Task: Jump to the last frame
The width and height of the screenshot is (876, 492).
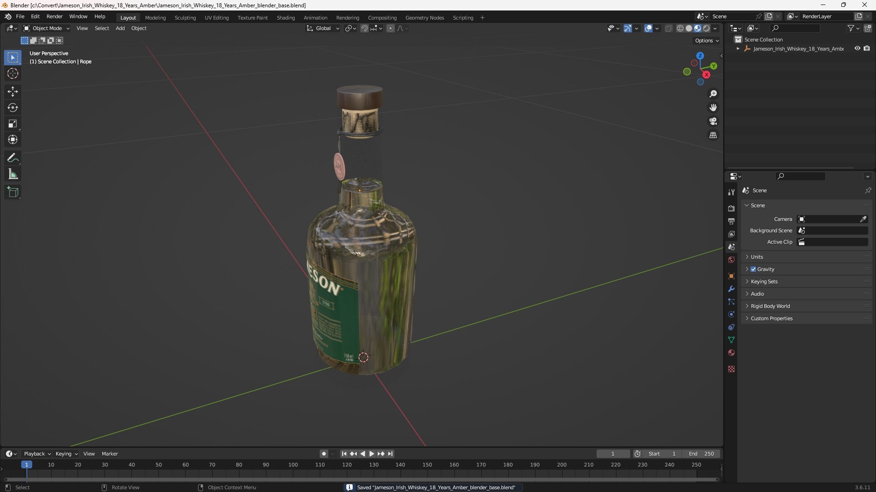Action: click(390, 454)
